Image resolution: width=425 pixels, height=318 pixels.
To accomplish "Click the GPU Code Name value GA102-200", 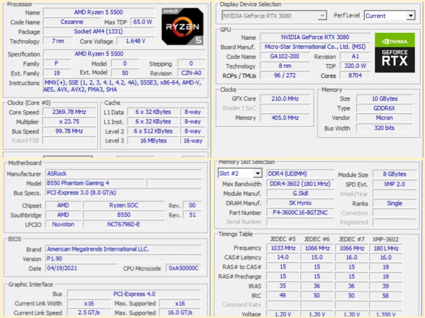I will click(x=285, y=56).
